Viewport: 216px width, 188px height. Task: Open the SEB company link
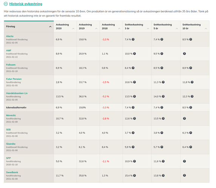tap(8, 130)
